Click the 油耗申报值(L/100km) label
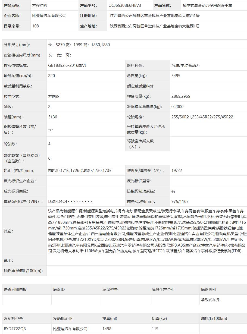247x334 pixels. [x=23, y=271]
